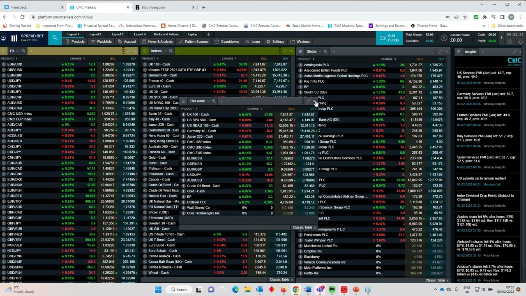Open the Stocks panel hamburger menu
526x296 pixels.
(x=300, y=51)
